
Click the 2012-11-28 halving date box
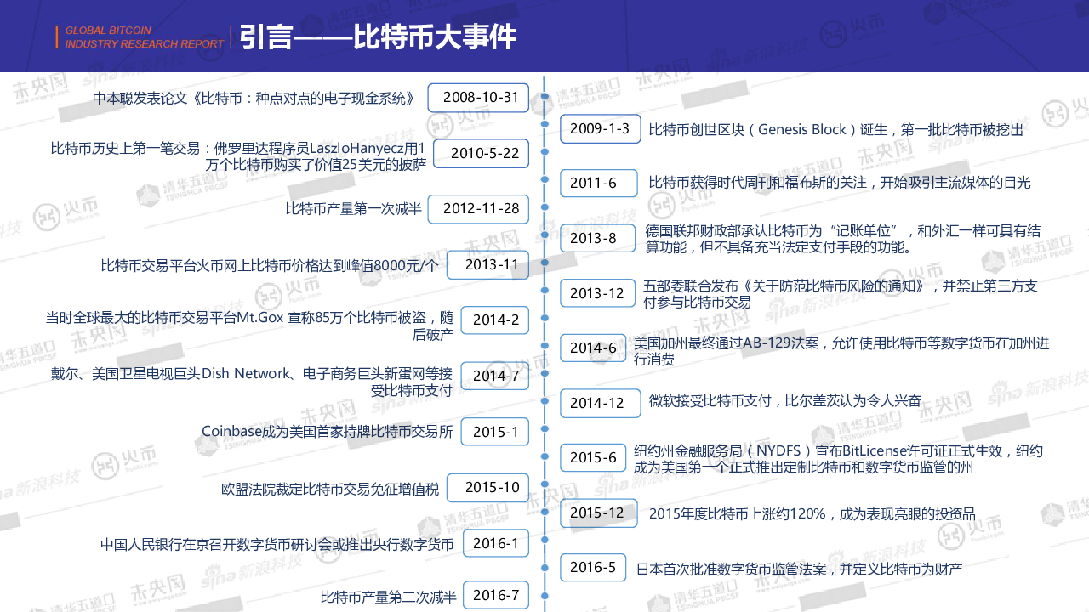(478, 209)
